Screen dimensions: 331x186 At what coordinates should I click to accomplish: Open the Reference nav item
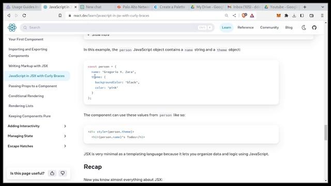click(246, 27)
